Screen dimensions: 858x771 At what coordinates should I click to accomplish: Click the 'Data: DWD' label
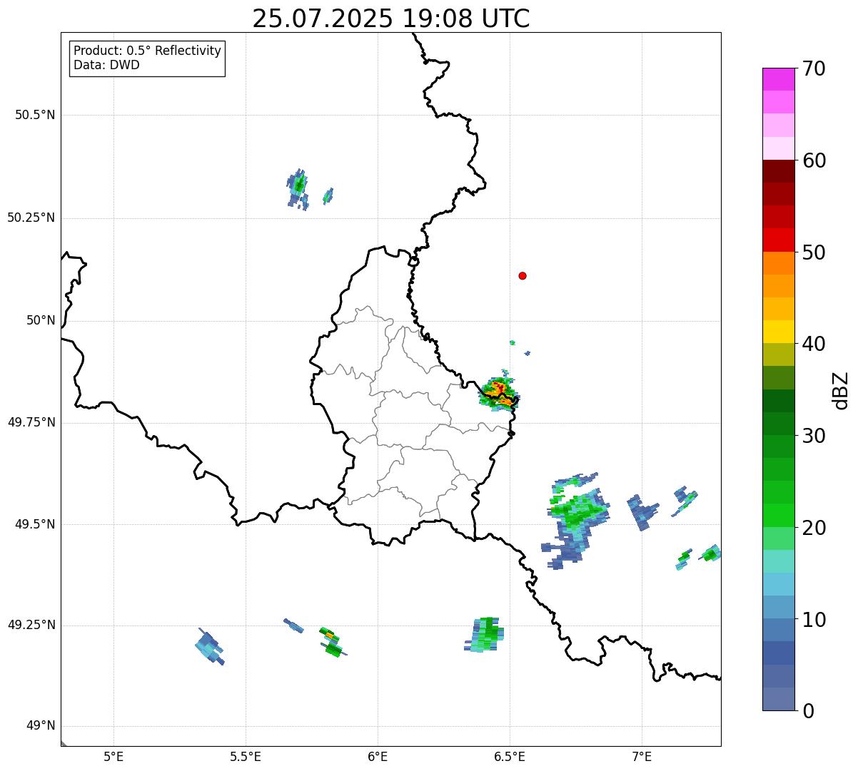[106, 65]
